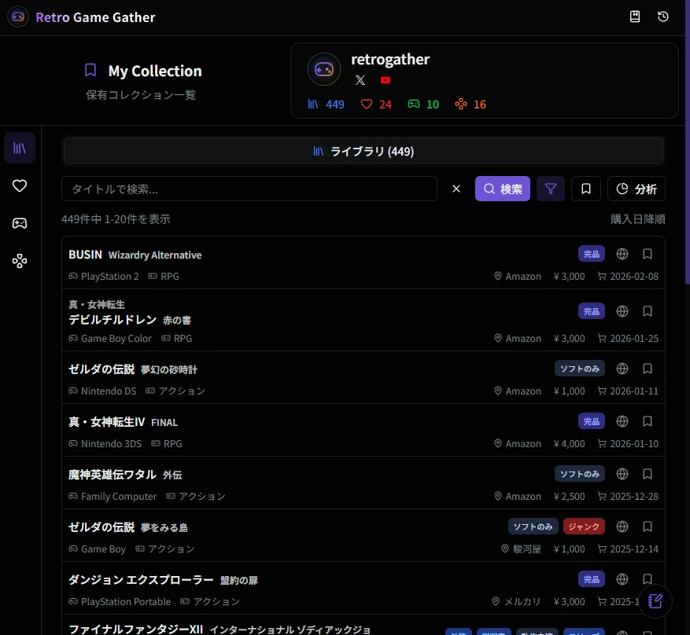Open the 購入日降順 sort order dropdown
The height and width of the screenshot is (635, 690).
[x=637, y=219]
